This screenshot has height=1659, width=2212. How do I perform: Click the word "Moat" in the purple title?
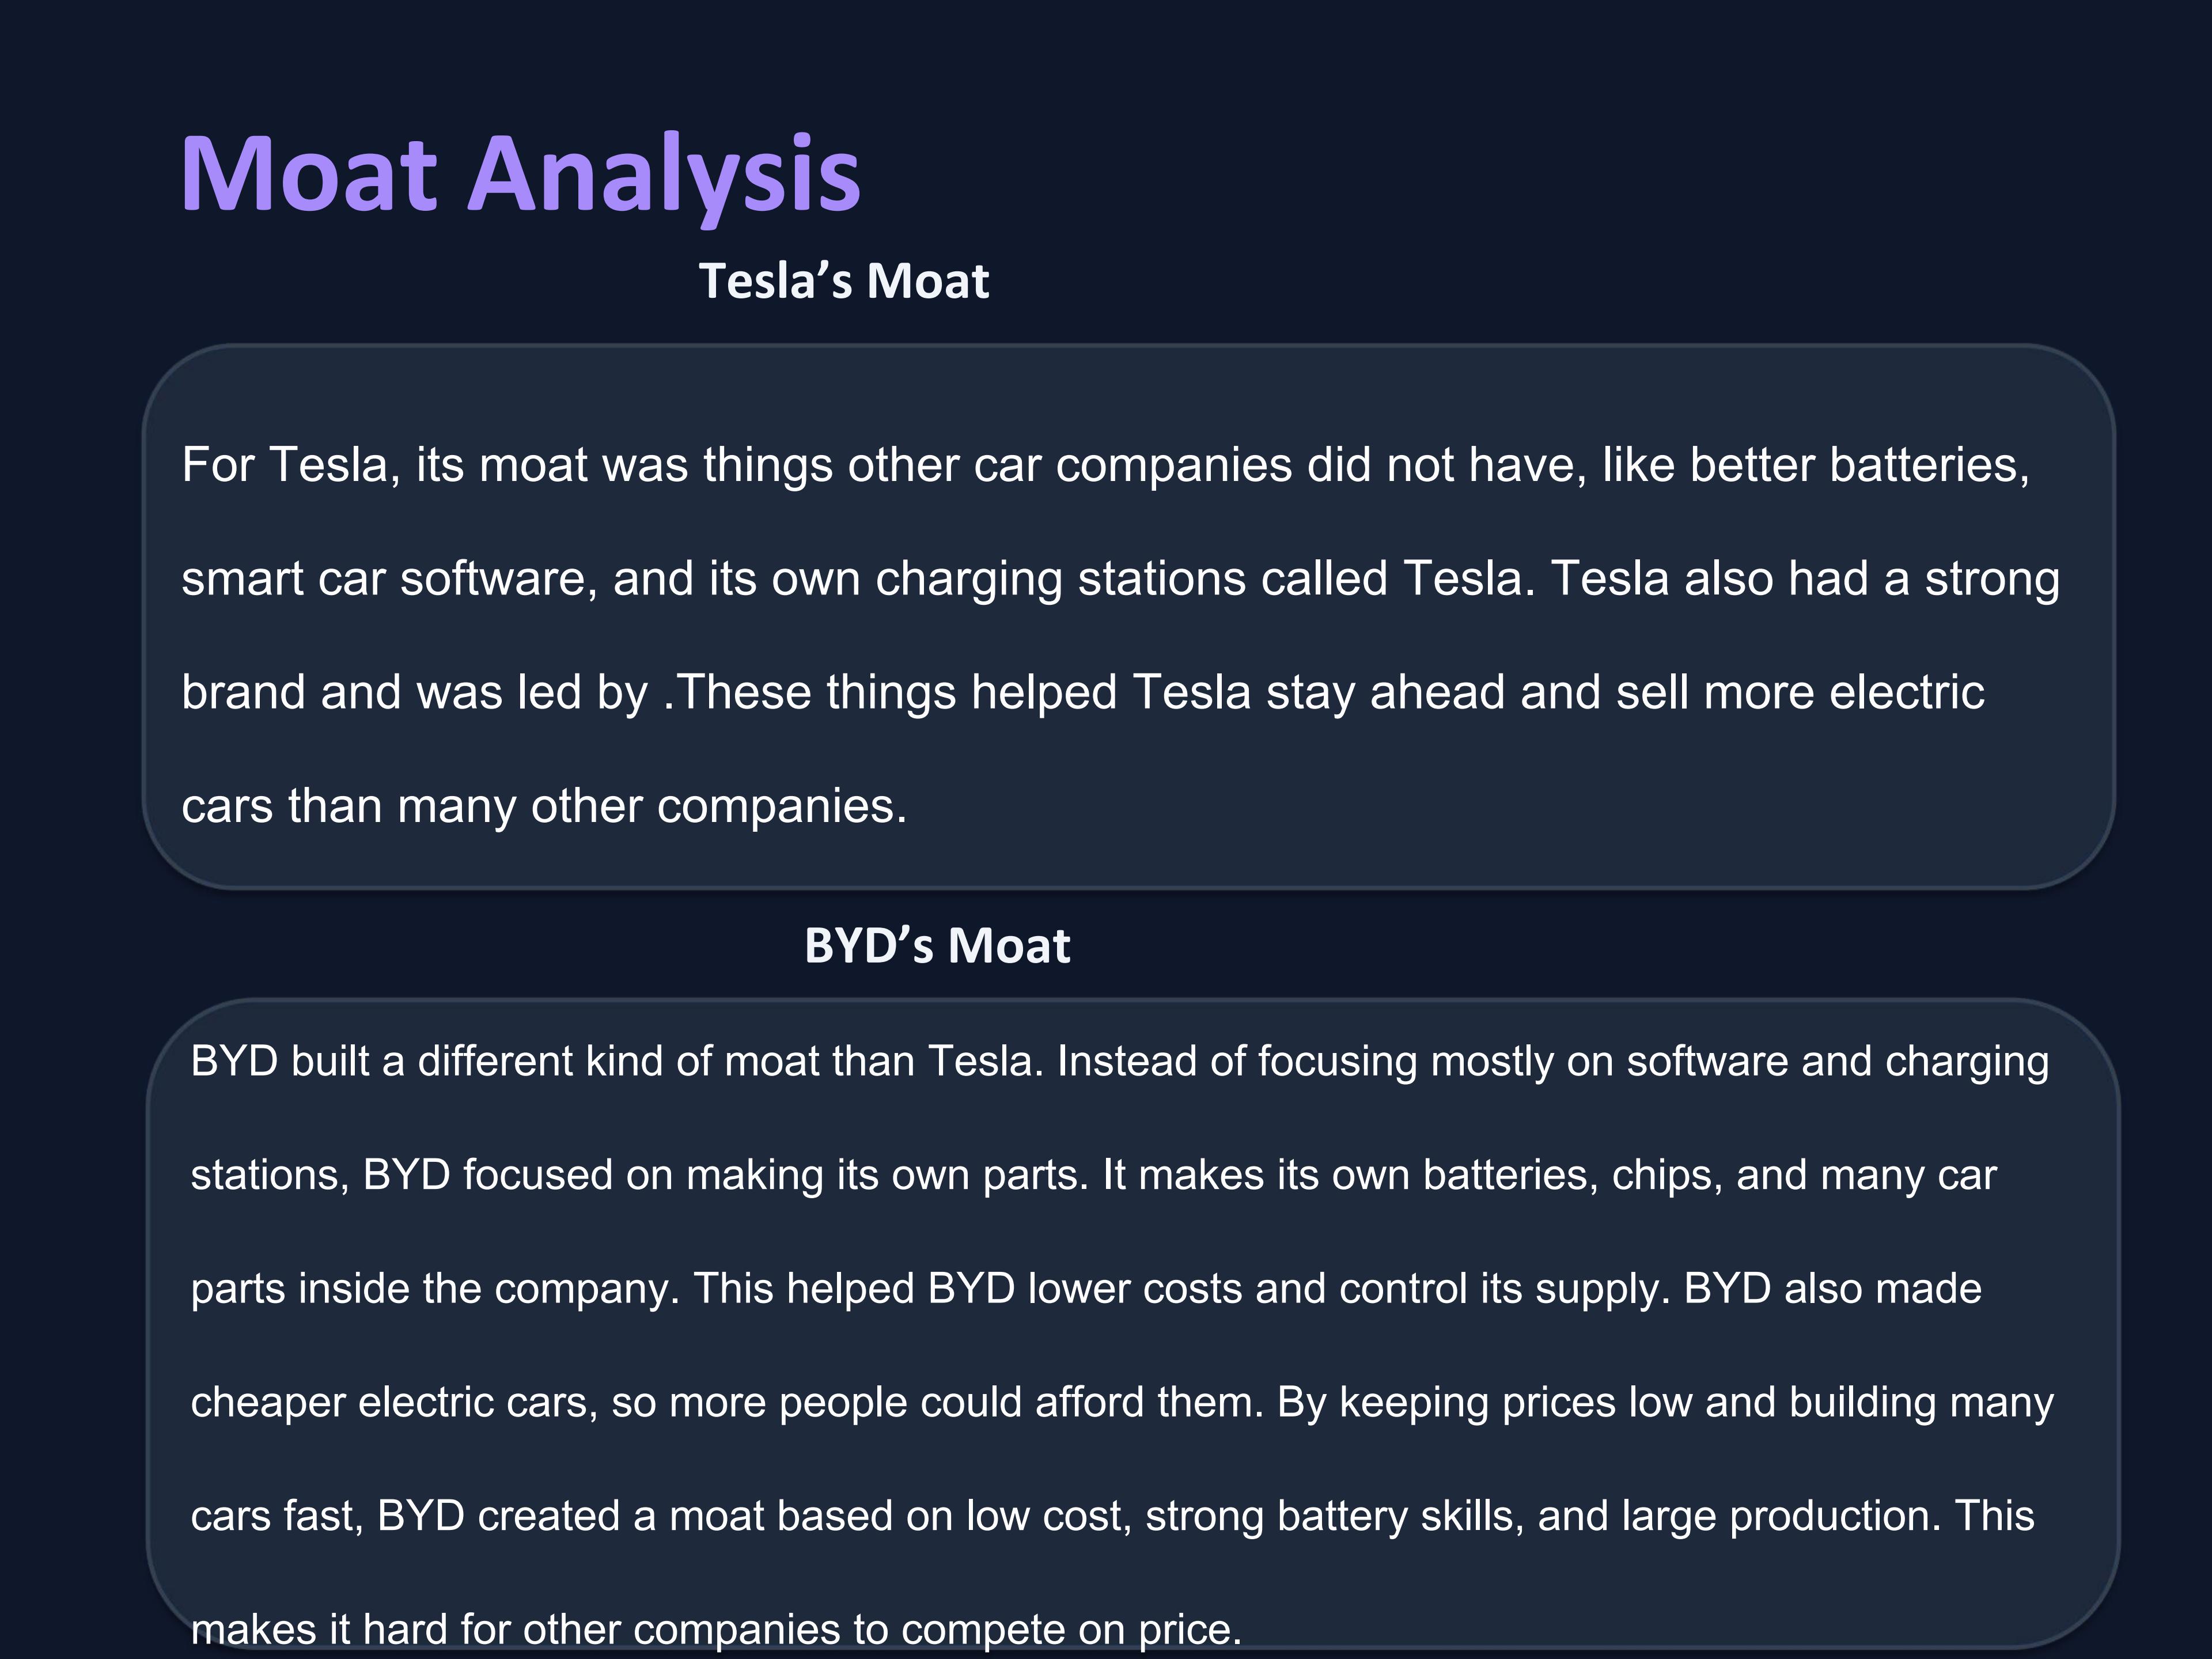pyautogui.click(x=308, y=175)
